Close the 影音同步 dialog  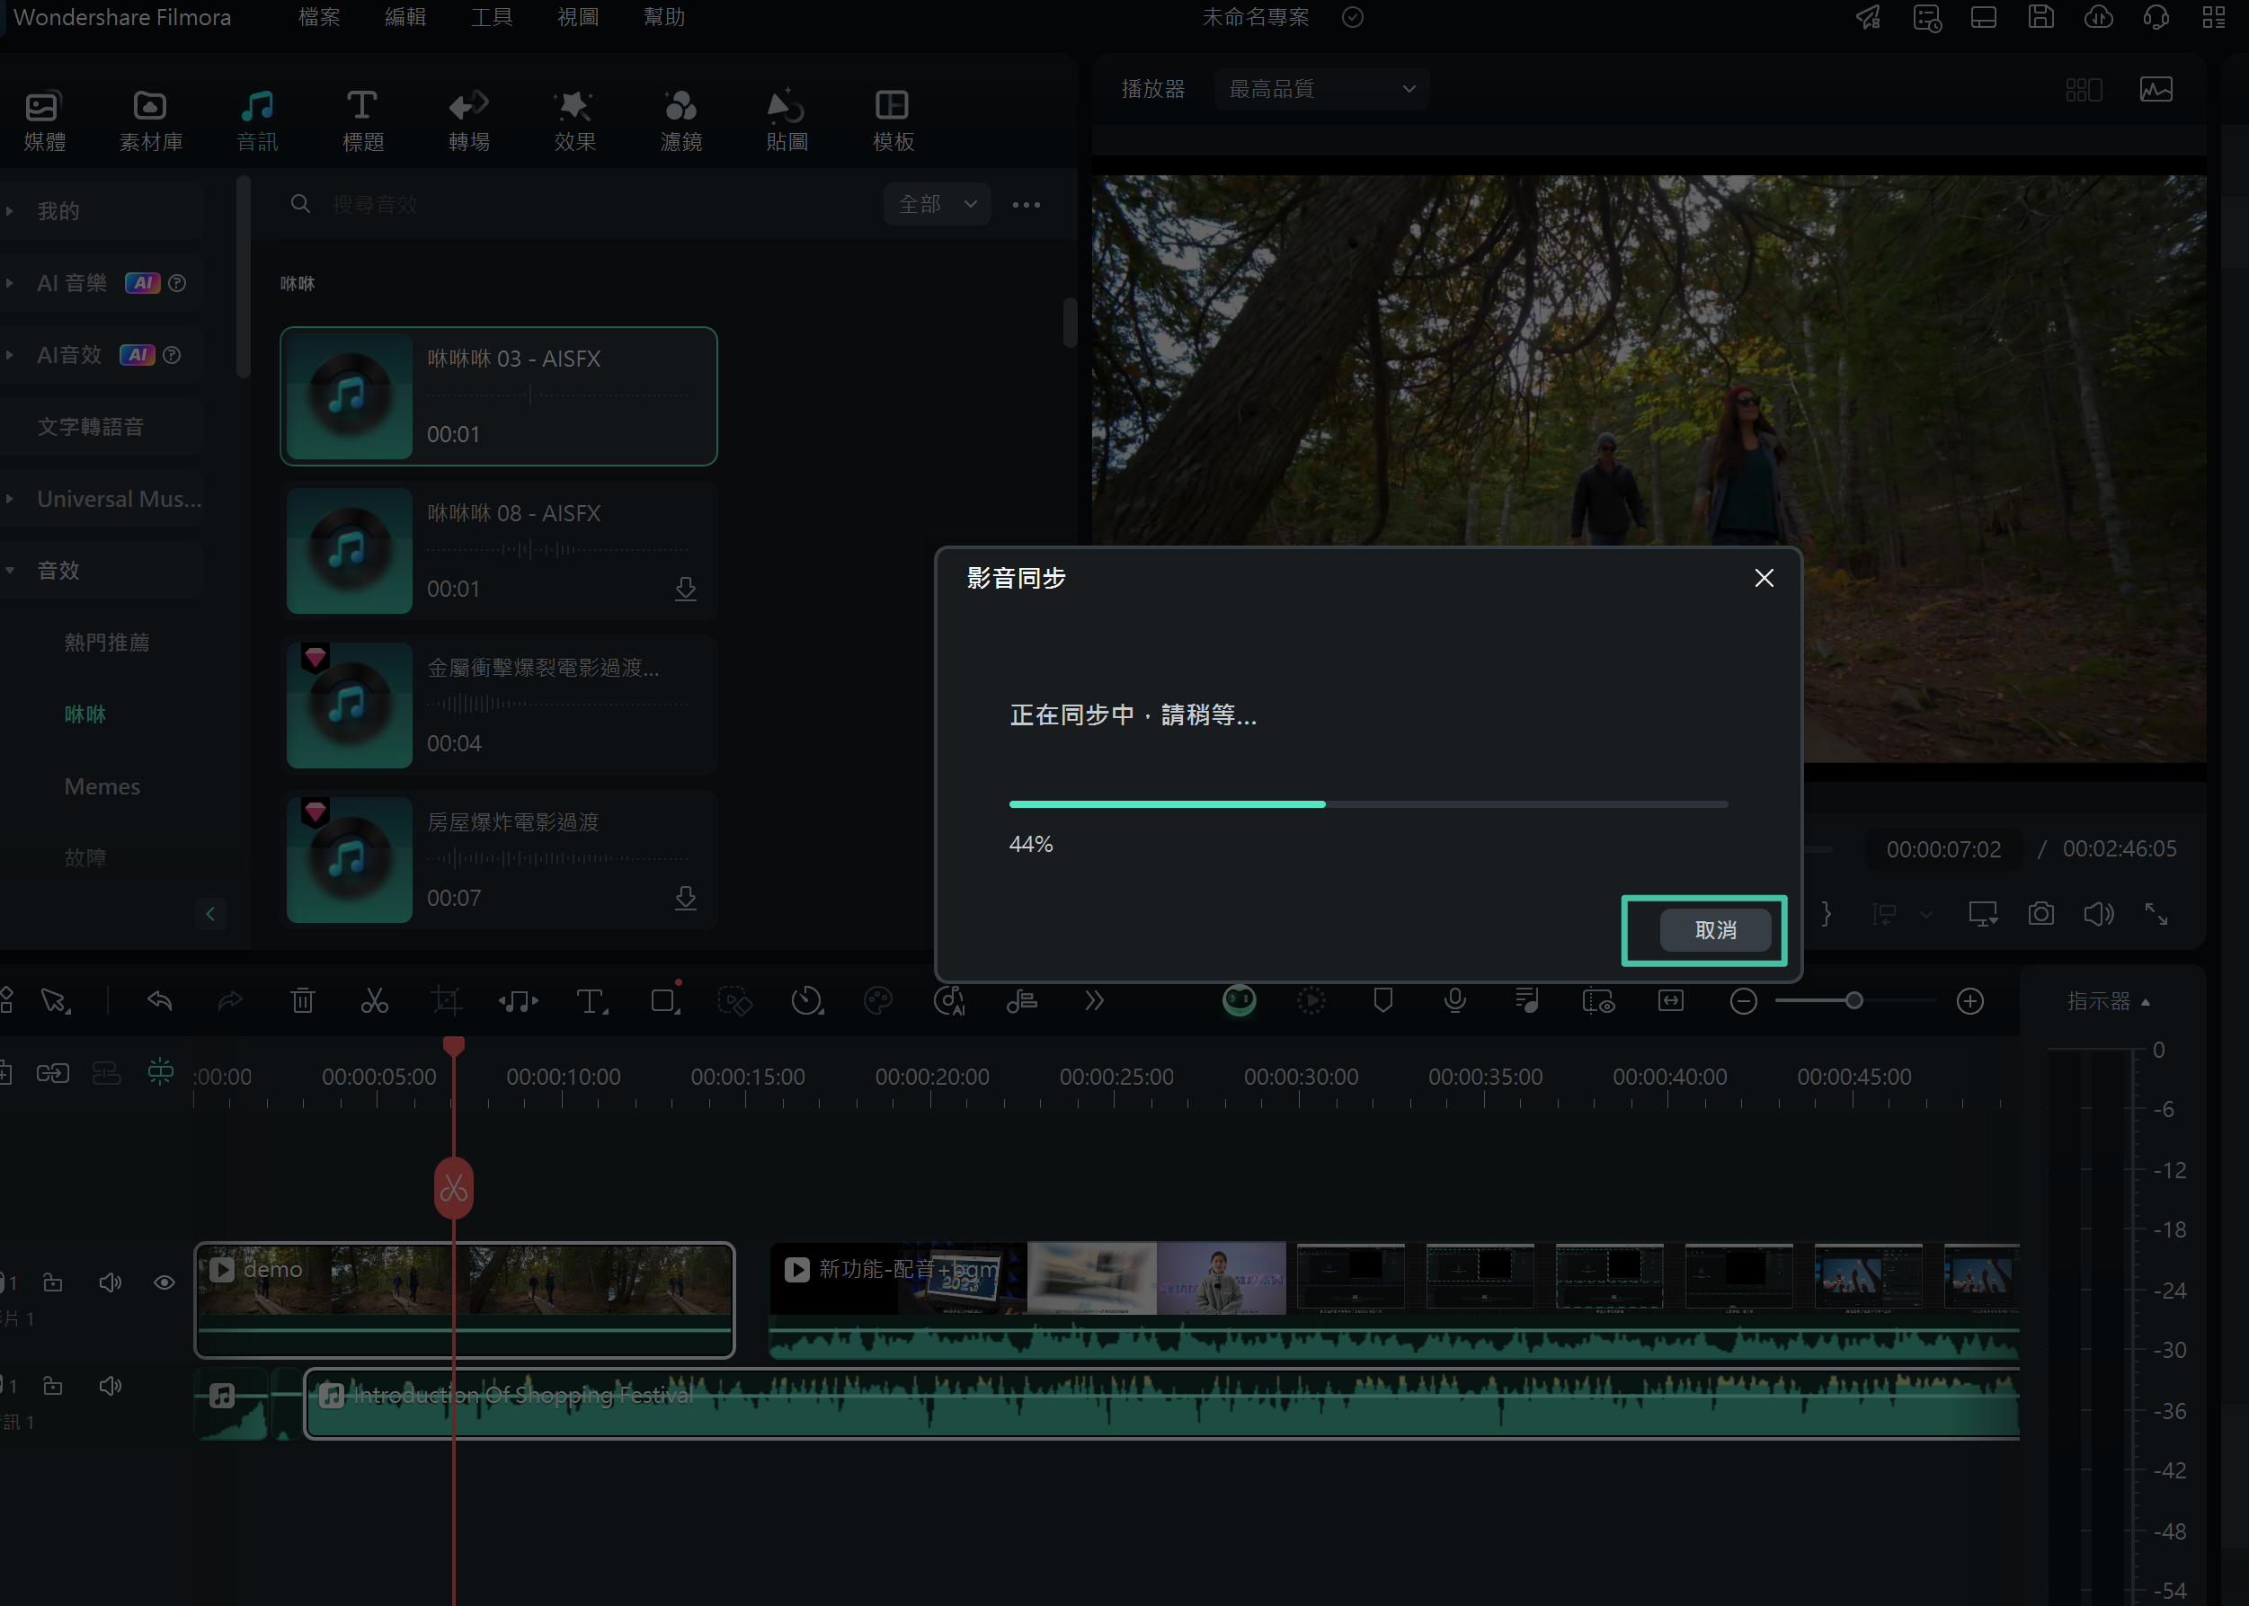point(1764,579)
